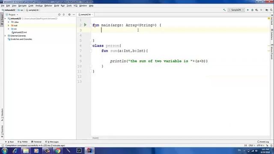Open the media player taskbar icon
Viewport: 274px width, 154px height.
click(36, 151)
